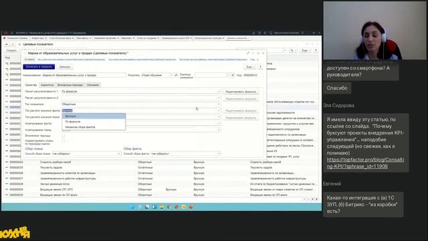This screenshot has height=241, width=428.
Task: Open favorites star in the title bar
Action: (x=265, y=33)
